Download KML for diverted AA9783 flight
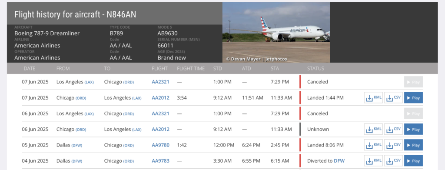Viewport: 445px width, 170px height. coord(373,160)
